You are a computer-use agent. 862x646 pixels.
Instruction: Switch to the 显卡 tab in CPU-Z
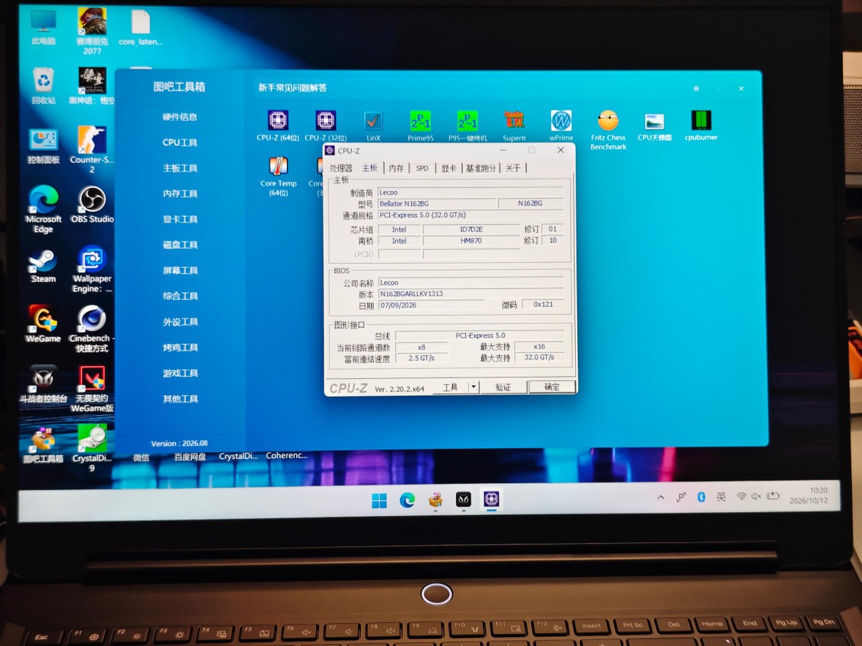tap(449, 168)
